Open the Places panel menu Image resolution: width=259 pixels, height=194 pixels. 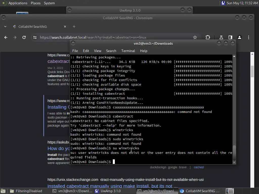[36, 3]
